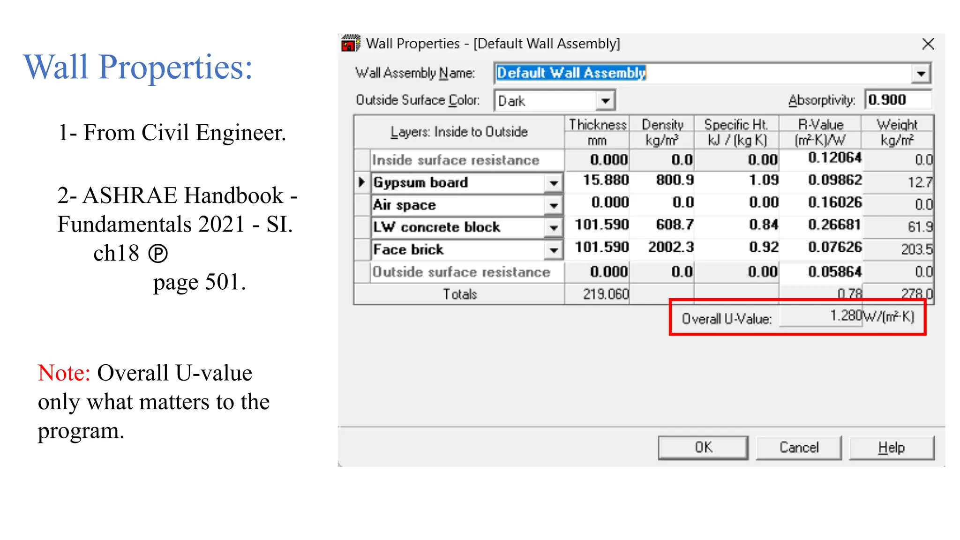
Task: Expand the Face brick layer dropdown
Action: tap(553, 250)
